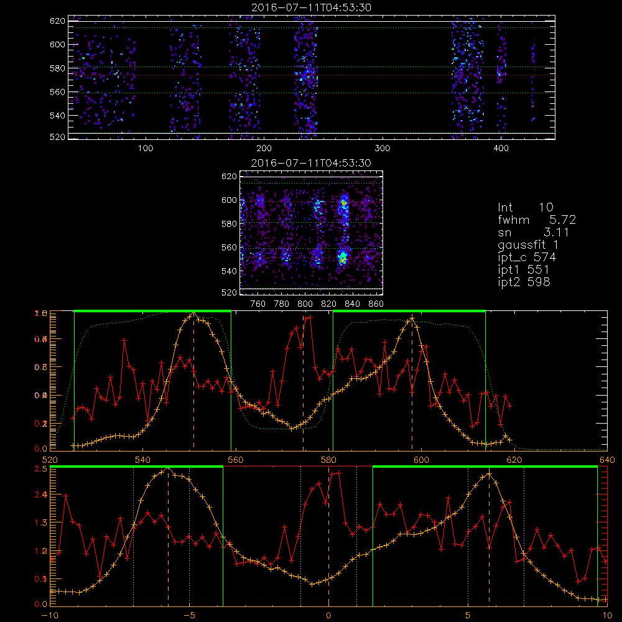Image resolution: width=622 pixels, height=622 pixels.
Task: Click x-axis label 640 on profile plot
Action: (x=607, y=460)
